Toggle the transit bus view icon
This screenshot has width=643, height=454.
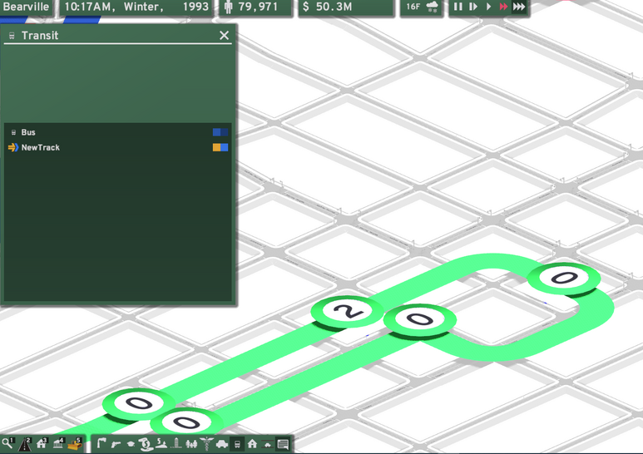point(237,444)
